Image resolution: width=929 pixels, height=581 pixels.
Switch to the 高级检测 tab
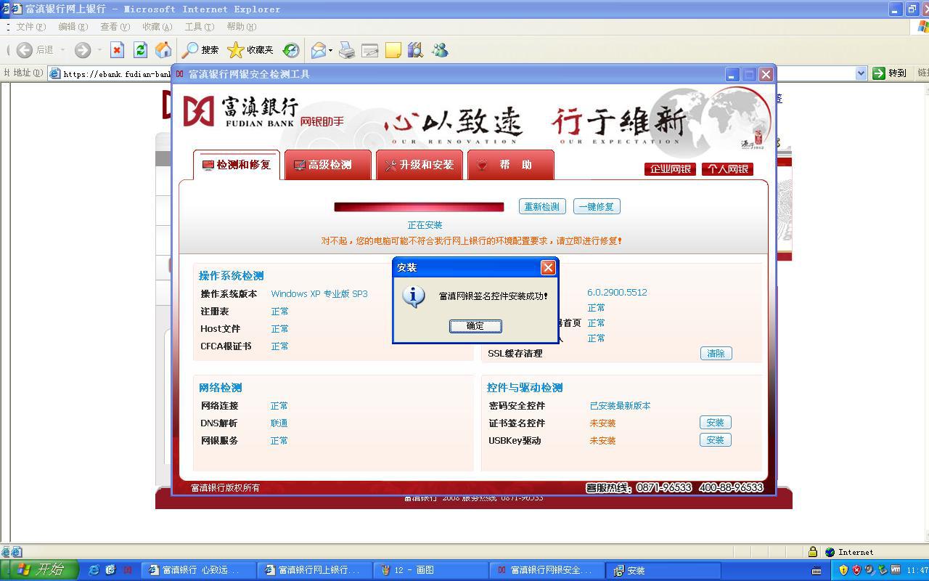[328, 165]
